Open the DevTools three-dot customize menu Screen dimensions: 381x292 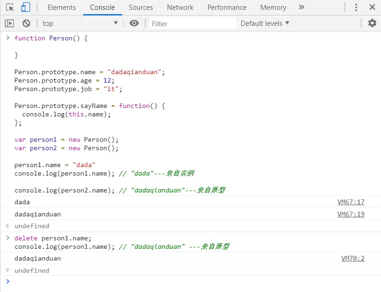pos(356,8)
